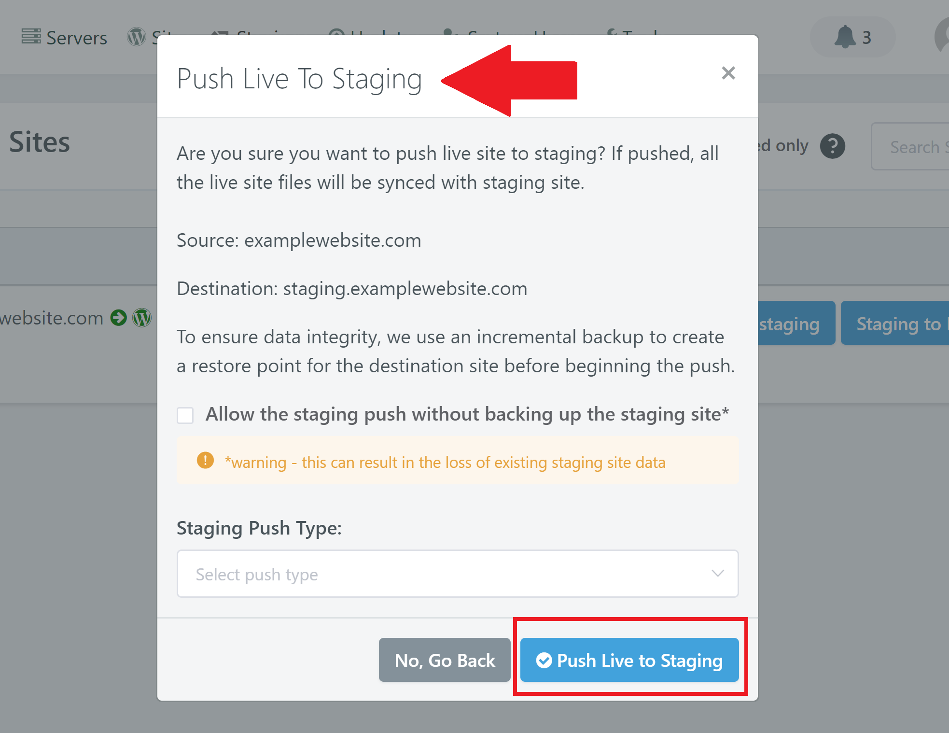Screen dimensions: 949x733
Task: Click the user avatar in the header
Action: tap(942, 37)
